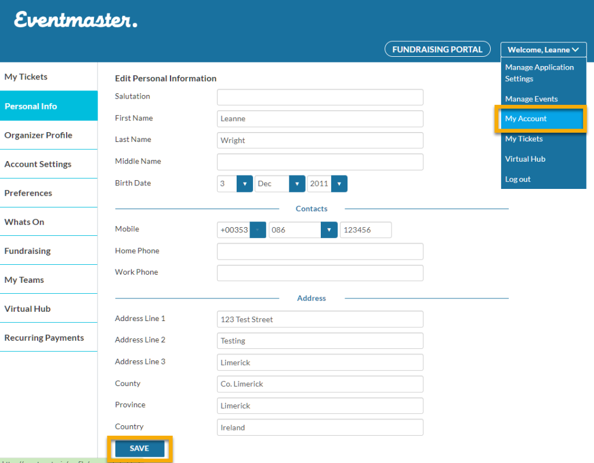This screenshot has width=594, height=463.
Task: Click the Salutation input field
Action: (320, 97)
